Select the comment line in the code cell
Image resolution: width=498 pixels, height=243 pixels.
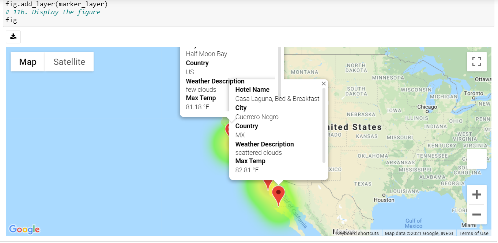click(53, 12)
